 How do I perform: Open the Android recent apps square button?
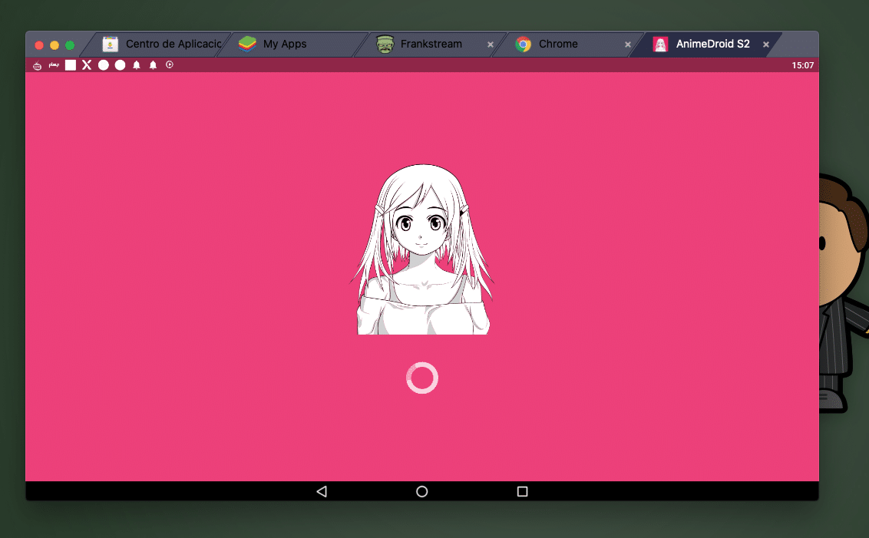(x=522, y=491)
